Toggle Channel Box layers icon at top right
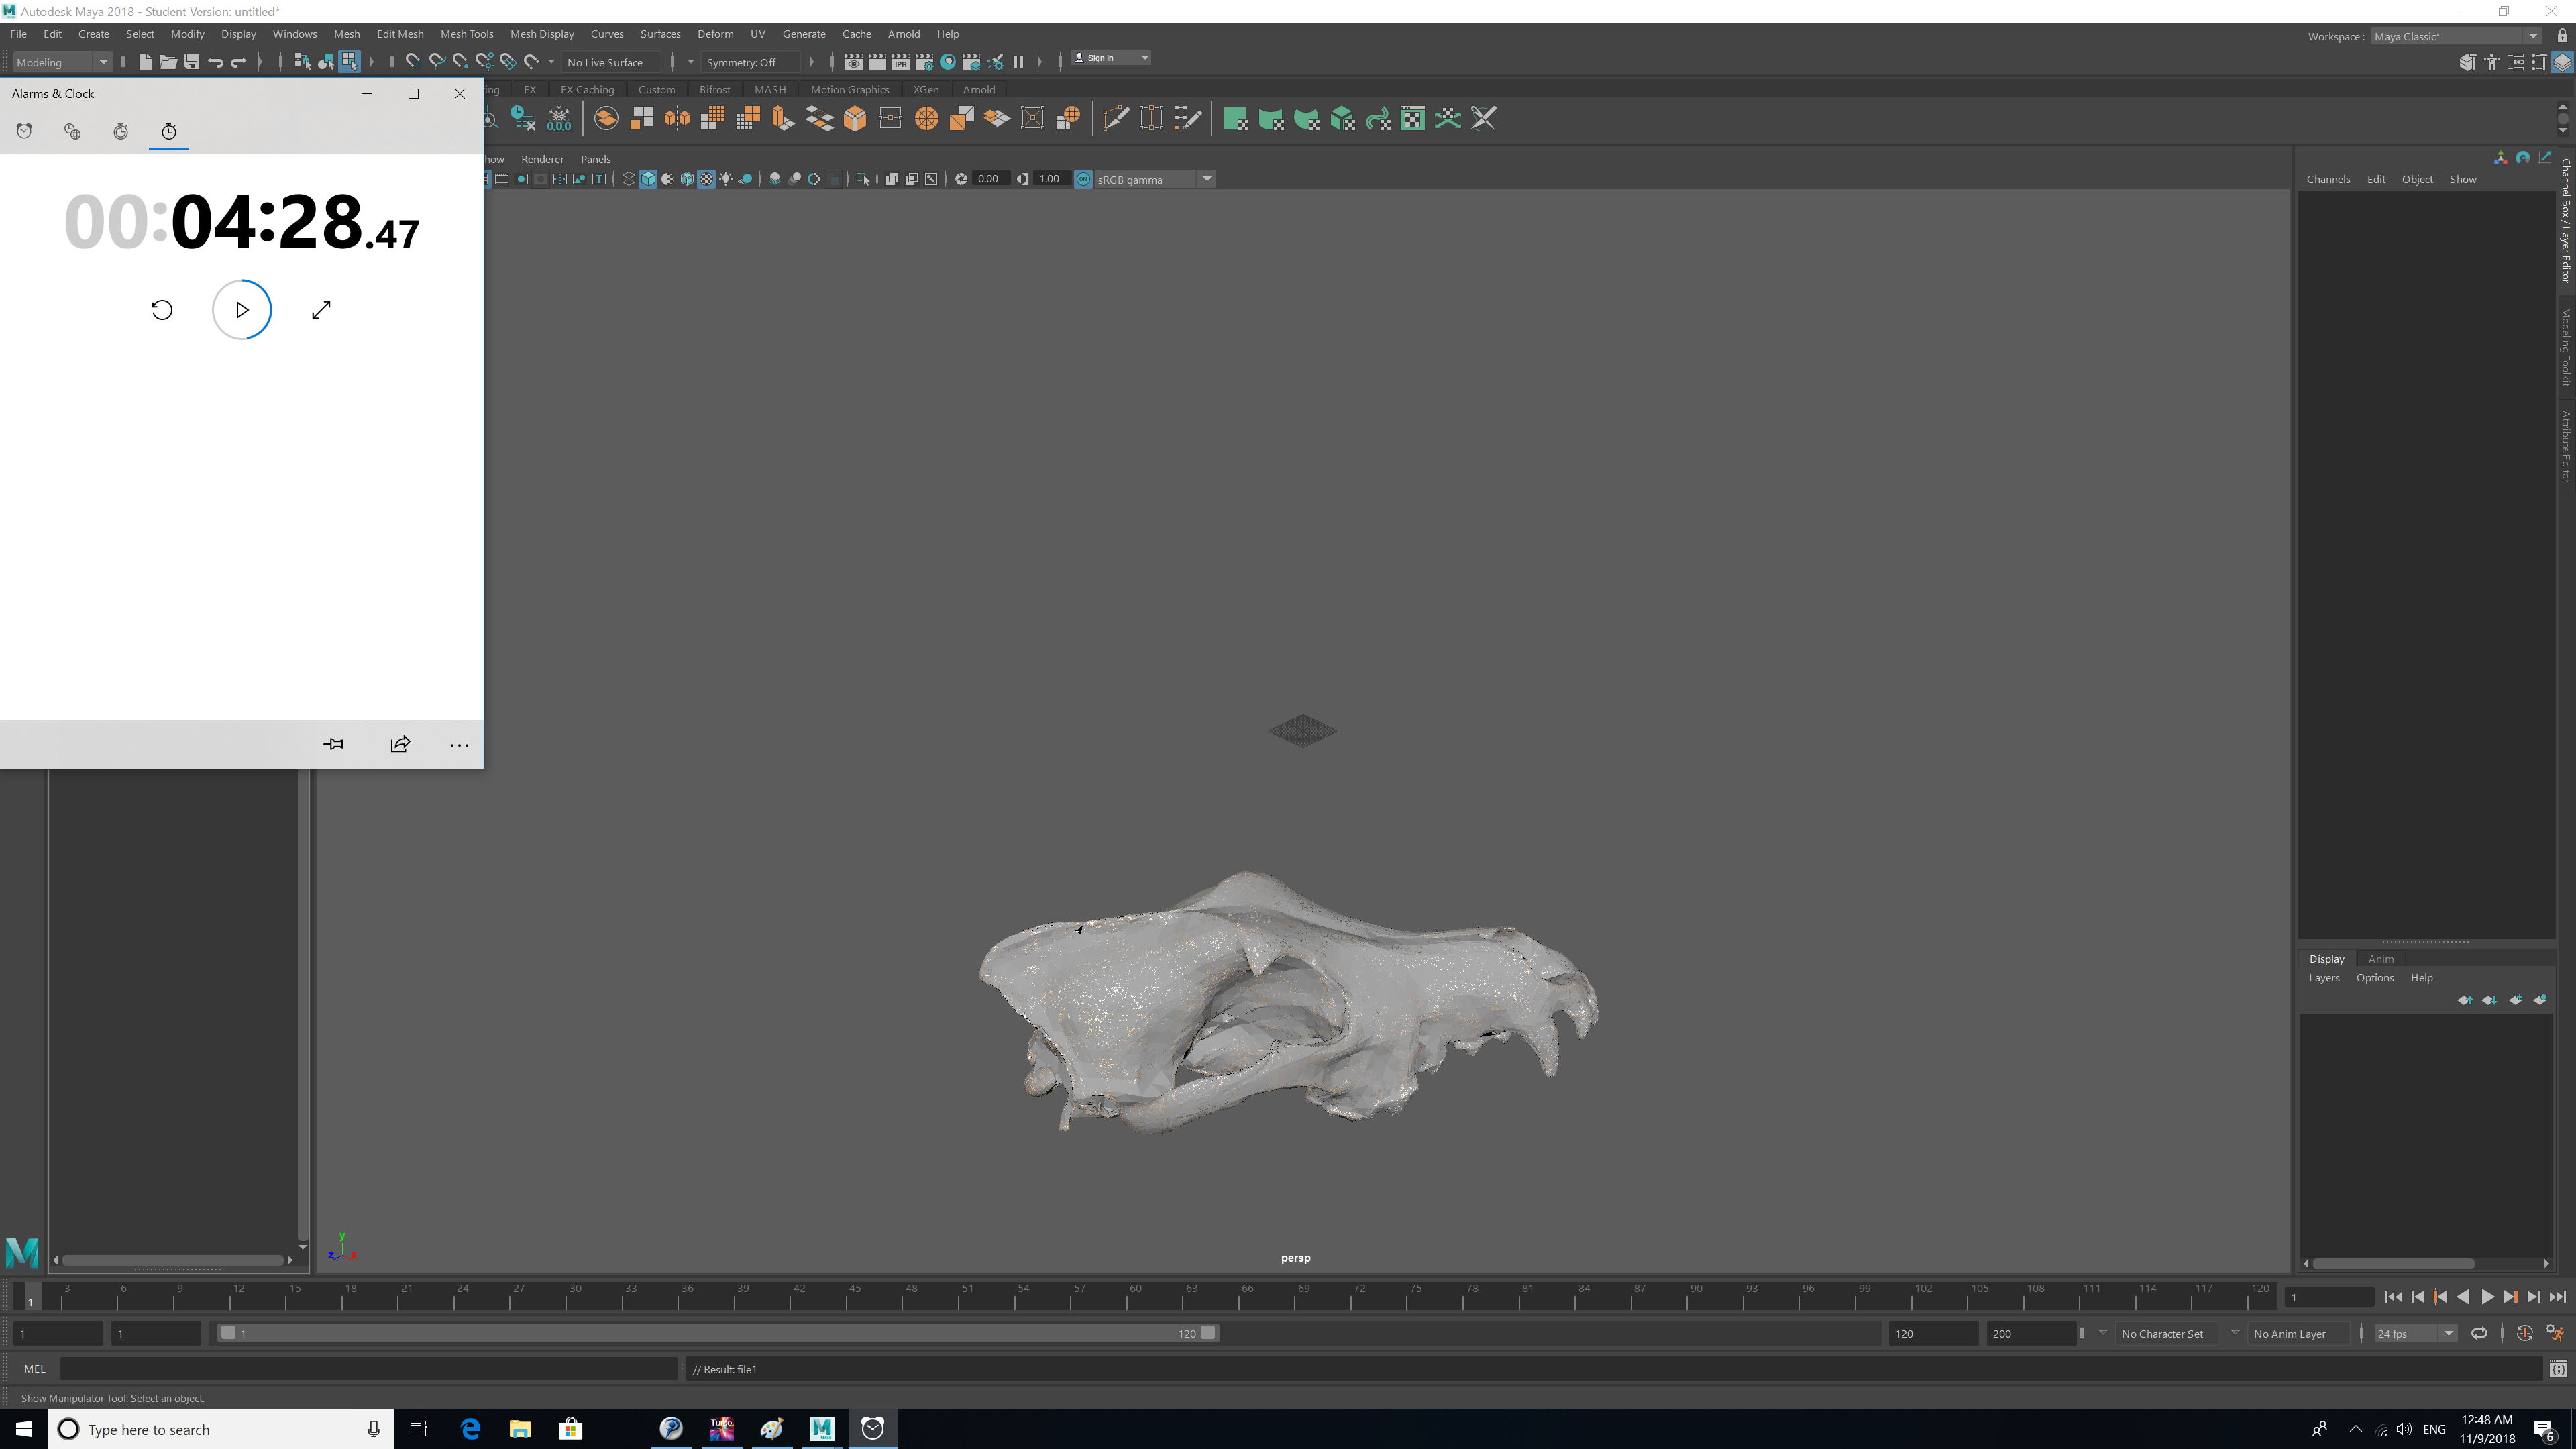Screen dimensions: 2576x1449 (x=2562, y=62)
